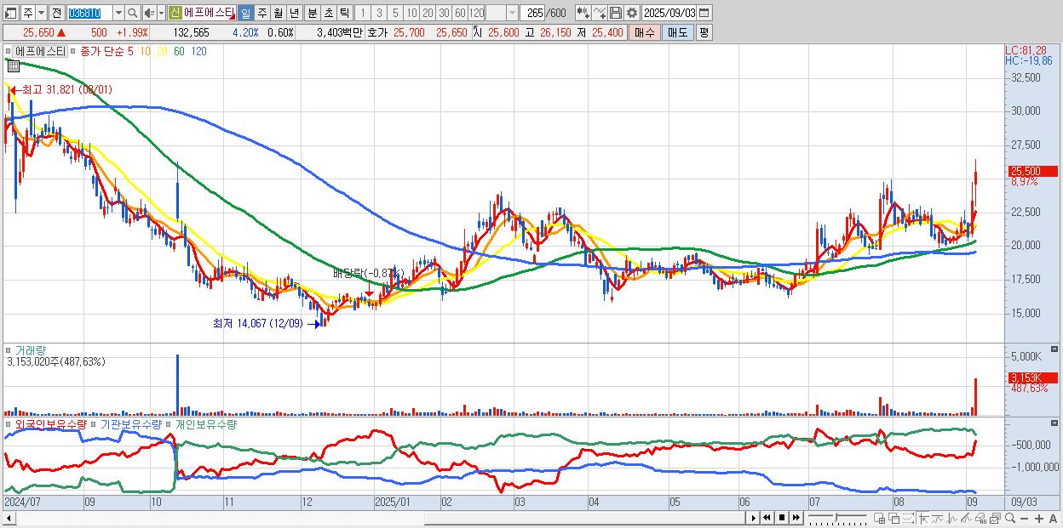Choose the 5 interval button
This screenshot has height=528, width=1063.
tap(395, 13)
